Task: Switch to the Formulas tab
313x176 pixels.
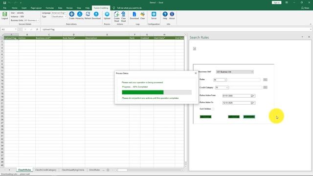Action: pos(50,8)
